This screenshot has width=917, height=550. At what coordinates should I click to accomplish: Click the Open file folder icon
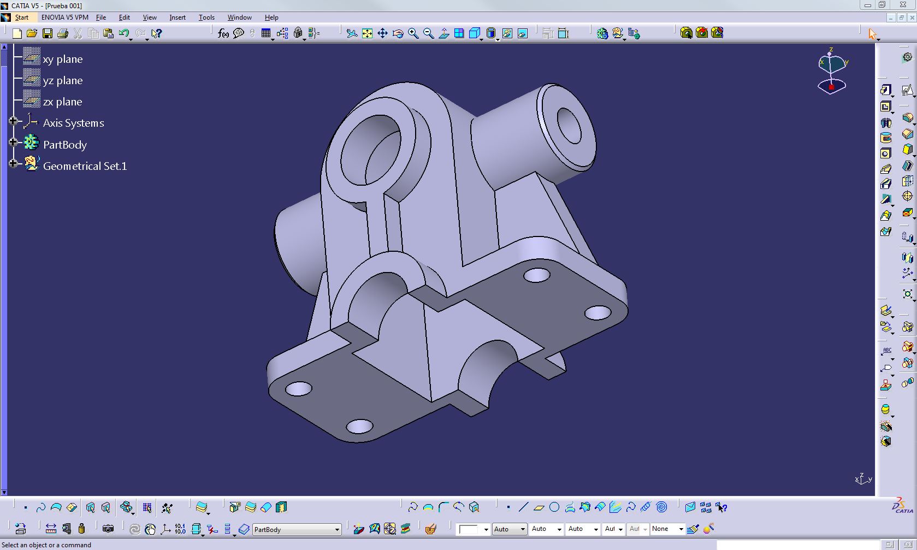32,33
